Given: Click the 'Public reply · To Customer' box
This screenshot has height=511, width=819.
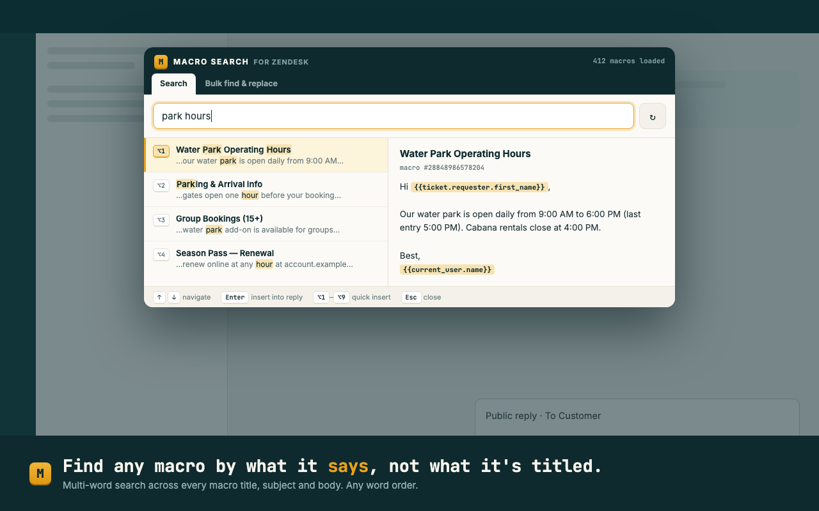Looking at the screenshot, I should tap(637, 417).
